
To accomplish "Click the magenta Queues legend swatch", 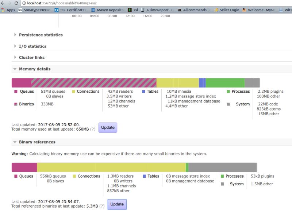I will [15, 91].
